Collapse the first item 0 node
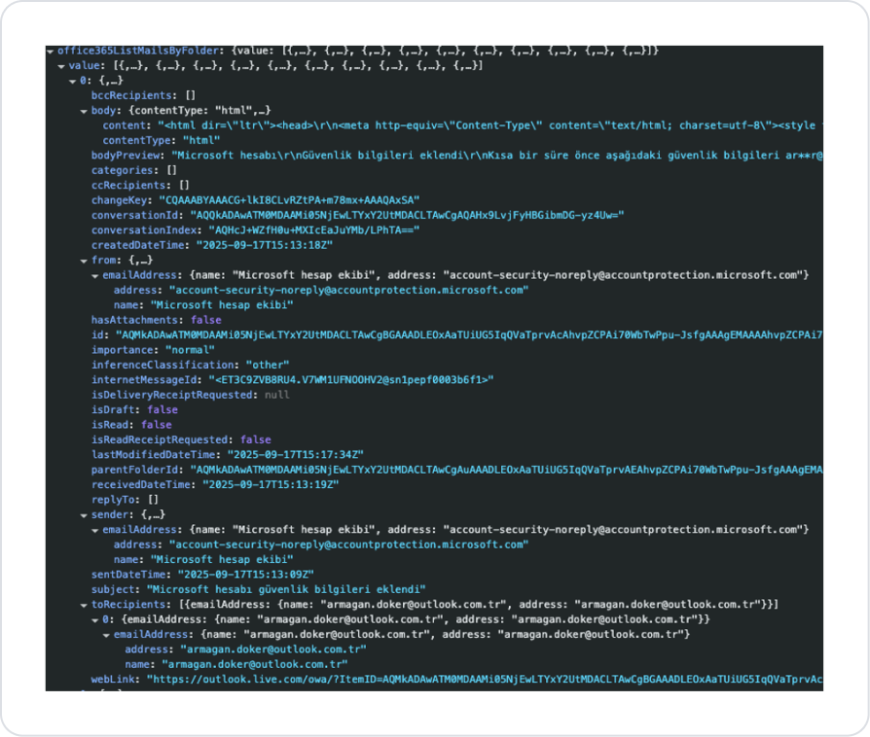This screenshot has height=737, width=870. click(x=73, y=82)
